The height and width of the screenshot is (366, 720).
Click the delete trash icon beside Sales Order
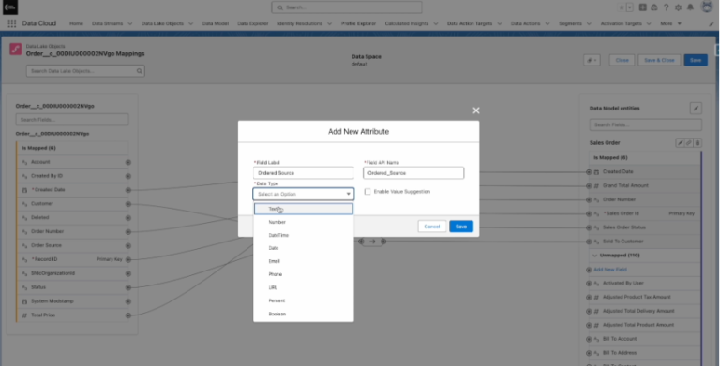click(x=697, y=143)
